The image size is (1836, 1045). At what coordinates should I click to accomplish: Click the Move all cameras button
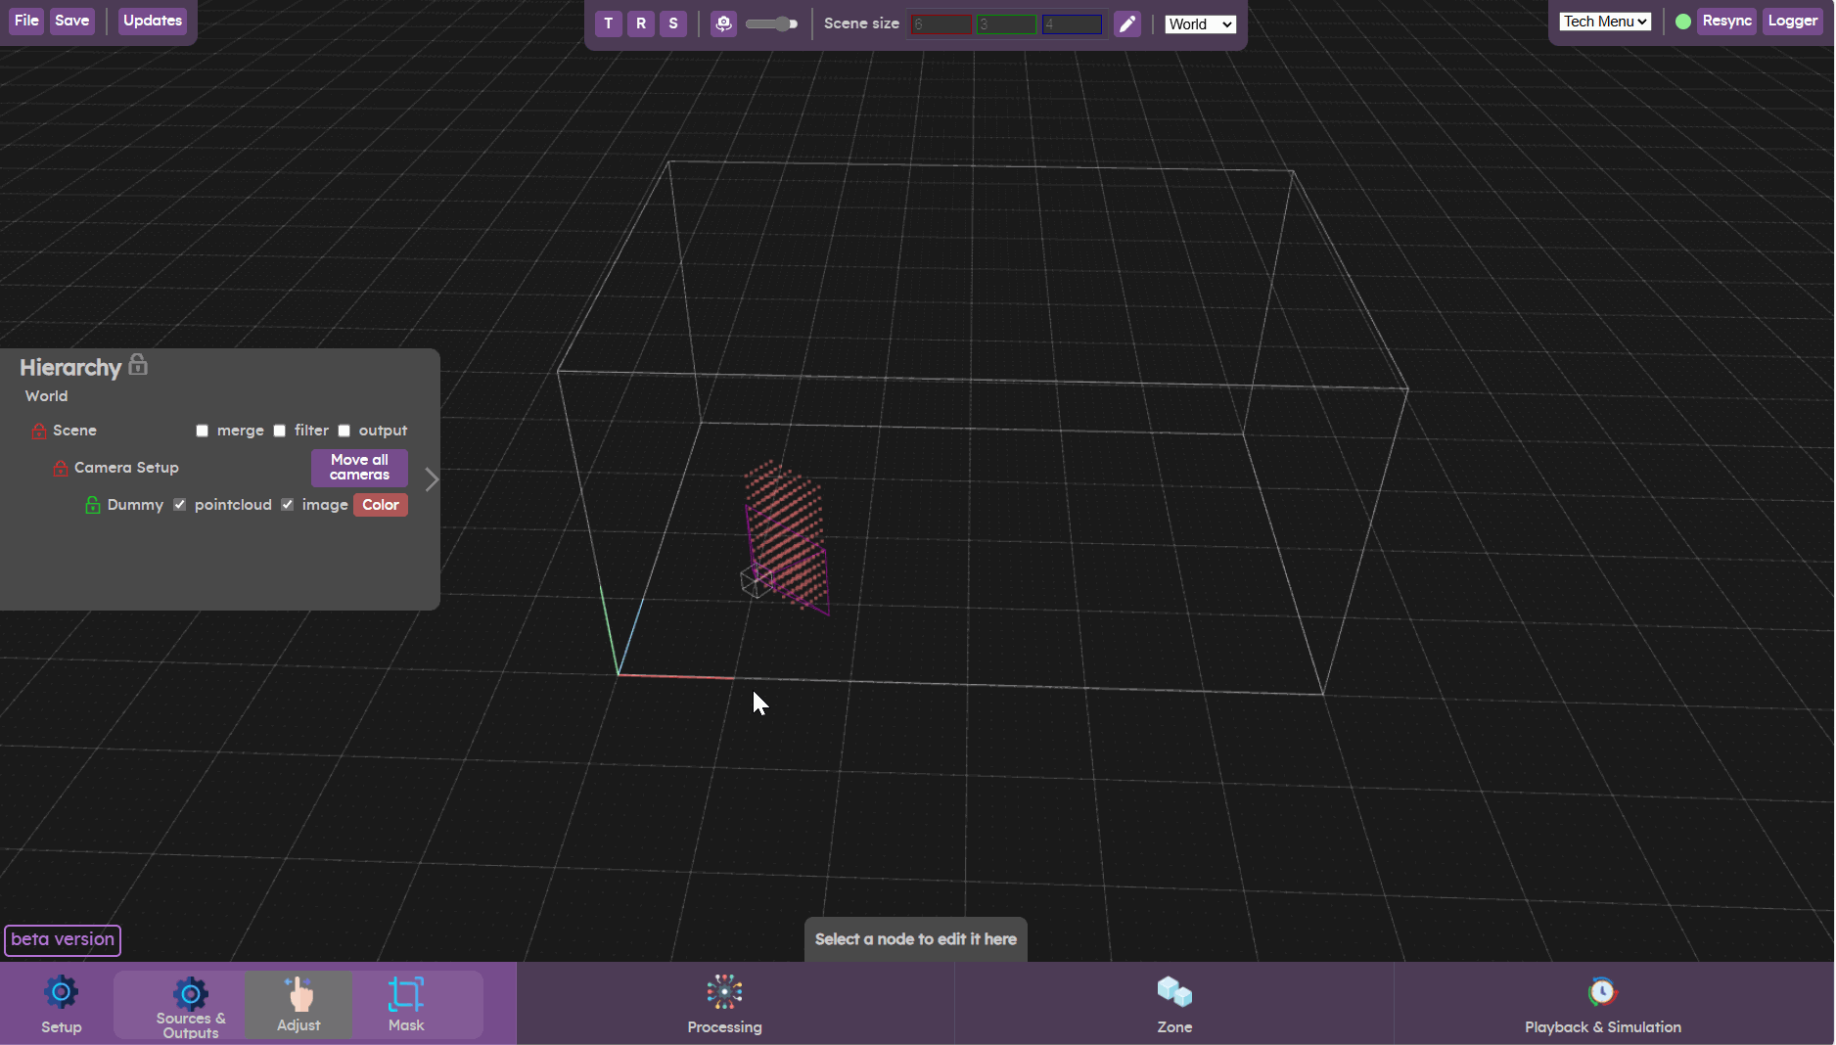click(x=359, y=468)
